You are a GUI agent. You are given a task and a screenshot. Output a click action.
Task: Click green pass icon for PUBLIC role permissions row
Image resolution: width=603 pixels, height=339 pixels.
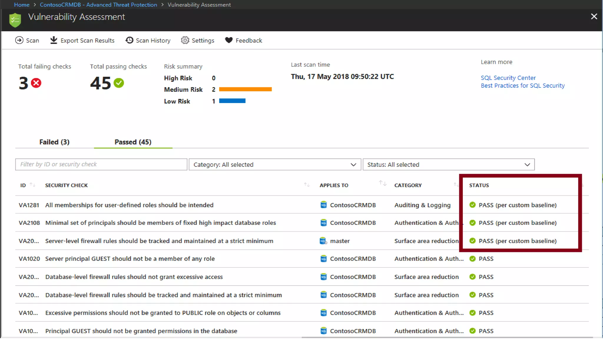point(473,313)
